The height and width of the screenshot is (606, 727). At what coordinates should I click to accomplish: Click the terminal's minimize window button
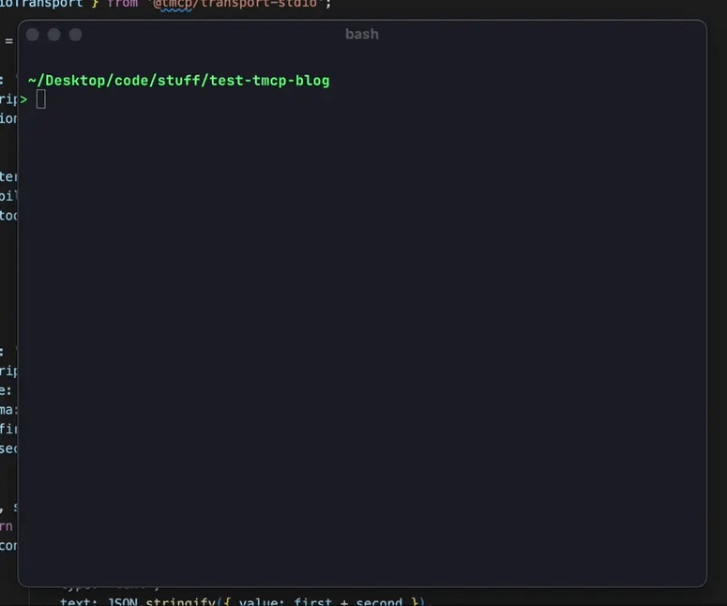[x=53, y=35]
